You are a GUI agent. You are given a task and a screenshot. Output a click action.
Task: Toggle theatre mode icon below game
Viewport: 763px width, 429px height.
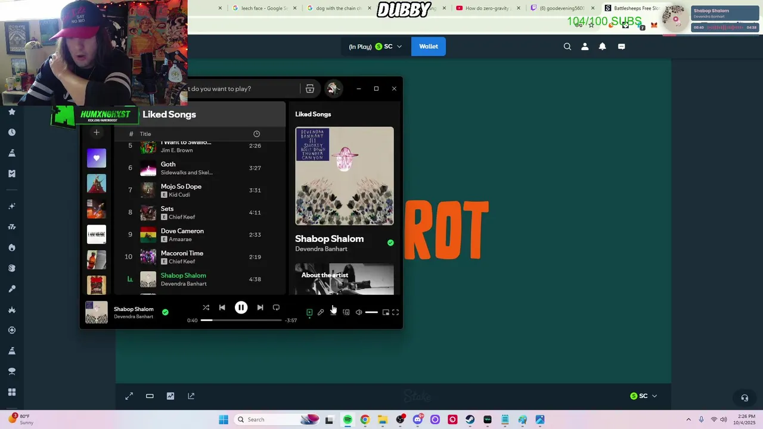(150, 396)
